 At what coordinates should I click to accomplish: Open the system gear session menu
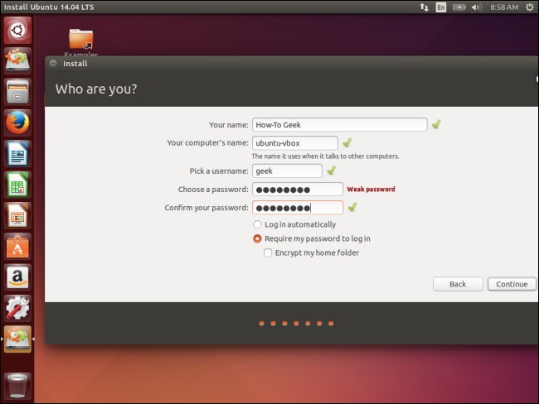pyautogui.click(x=530, y=7)
